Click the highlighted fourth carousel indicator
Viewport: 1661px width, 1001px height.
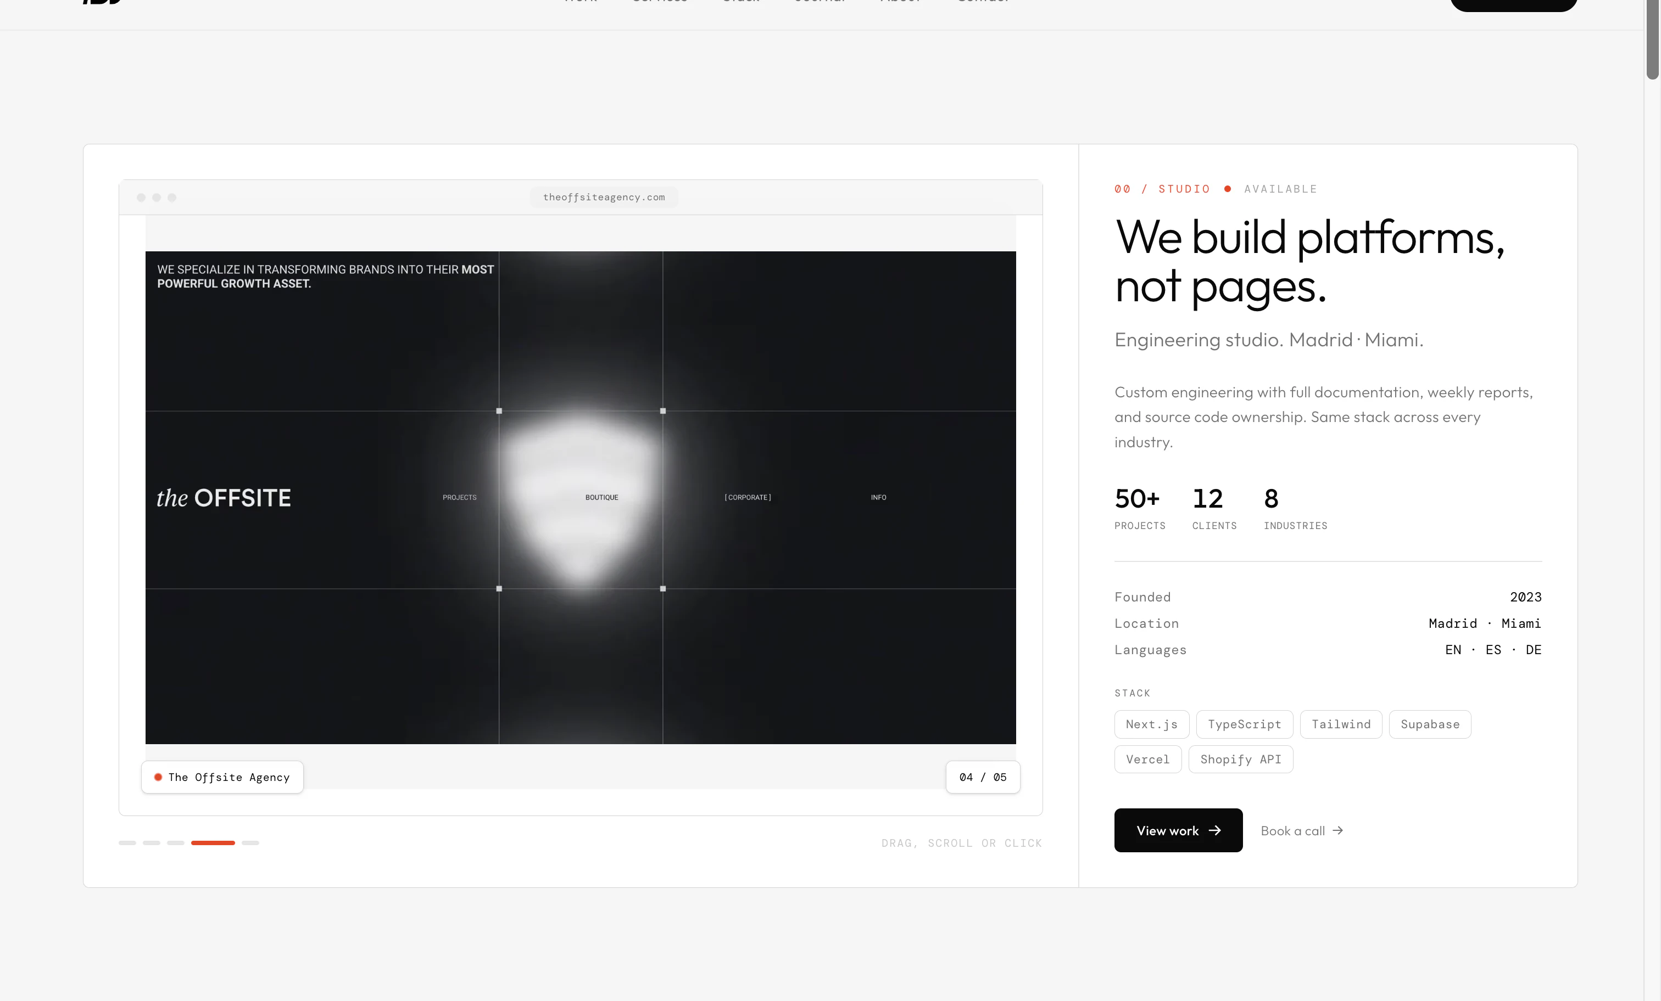(213, 843)
